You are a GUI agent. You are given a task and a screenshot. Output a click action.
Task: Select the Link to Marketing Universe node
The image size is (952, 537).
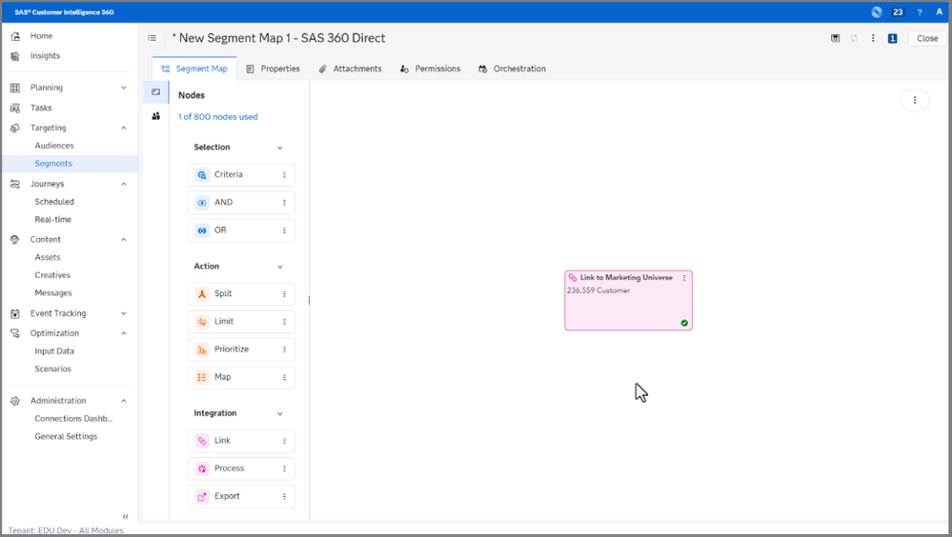628,300
